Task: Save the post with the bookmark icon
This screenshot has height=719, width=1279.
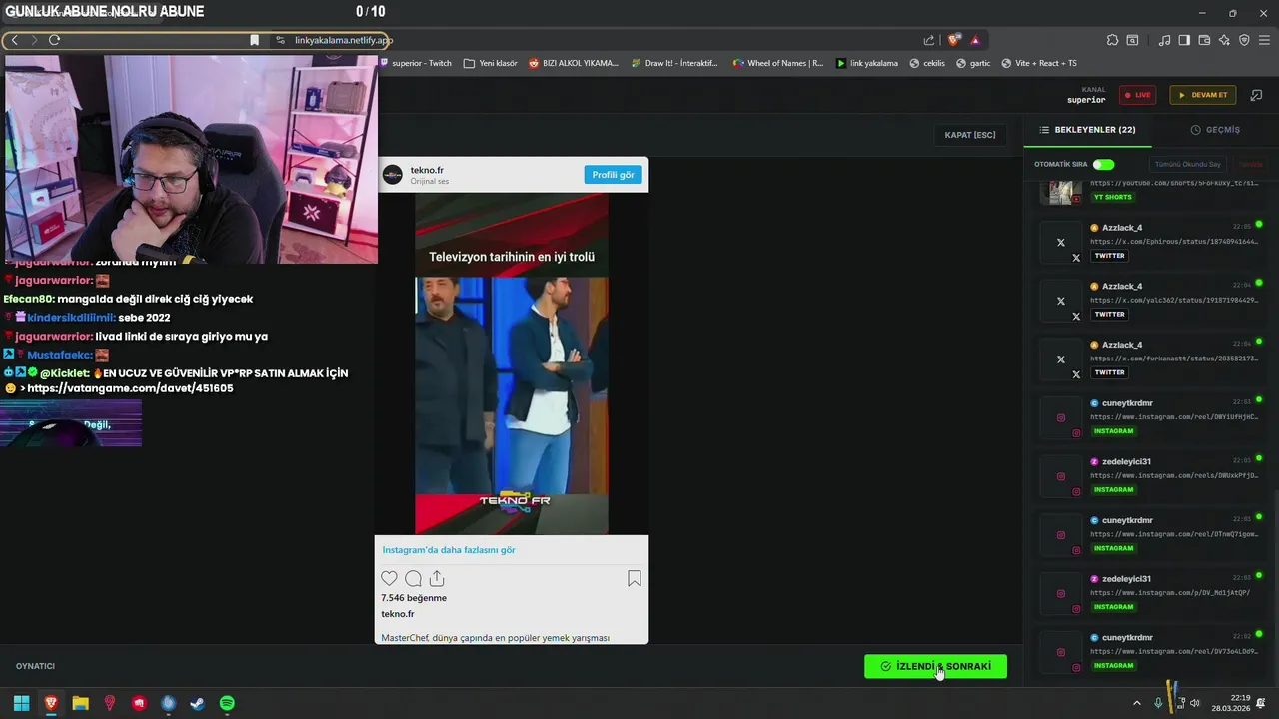Action: coord(634,578)
